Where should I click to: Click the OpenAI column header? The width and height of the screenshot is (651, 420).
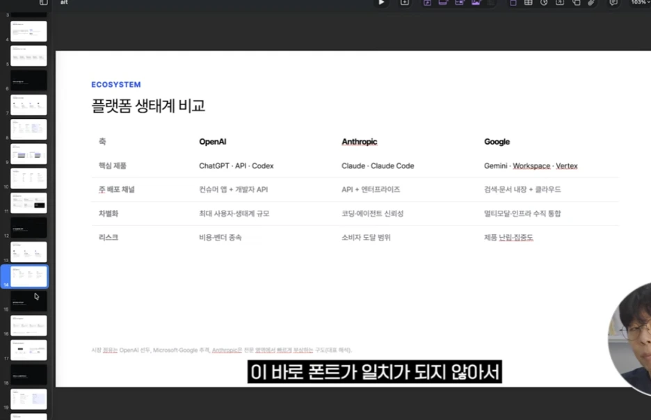[213, 142]
